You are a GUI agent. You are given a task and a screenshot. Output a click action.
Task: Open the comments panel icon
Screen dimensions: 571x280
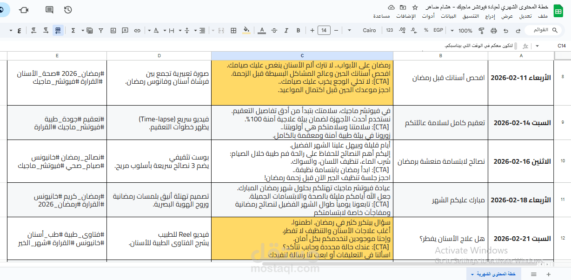[x=49, y=10]
